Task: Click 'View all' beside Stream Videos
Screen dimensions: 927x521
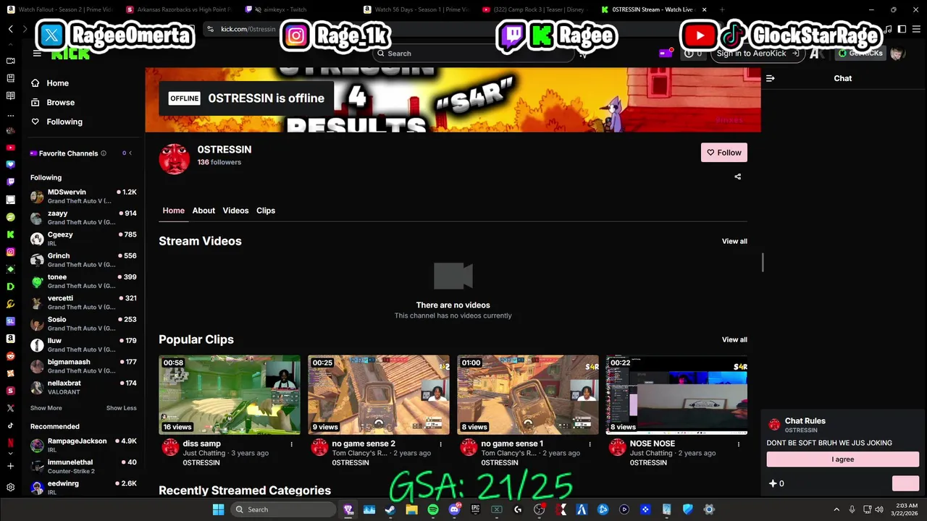Action: pyautogui.click(x=734, y=241)
